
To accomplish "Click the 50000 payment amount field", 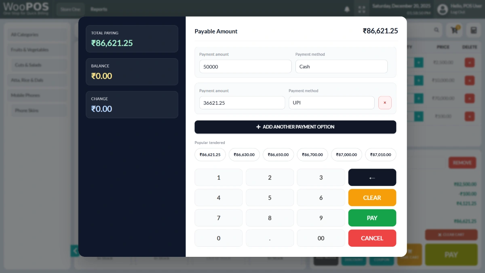I will (245, 67).
